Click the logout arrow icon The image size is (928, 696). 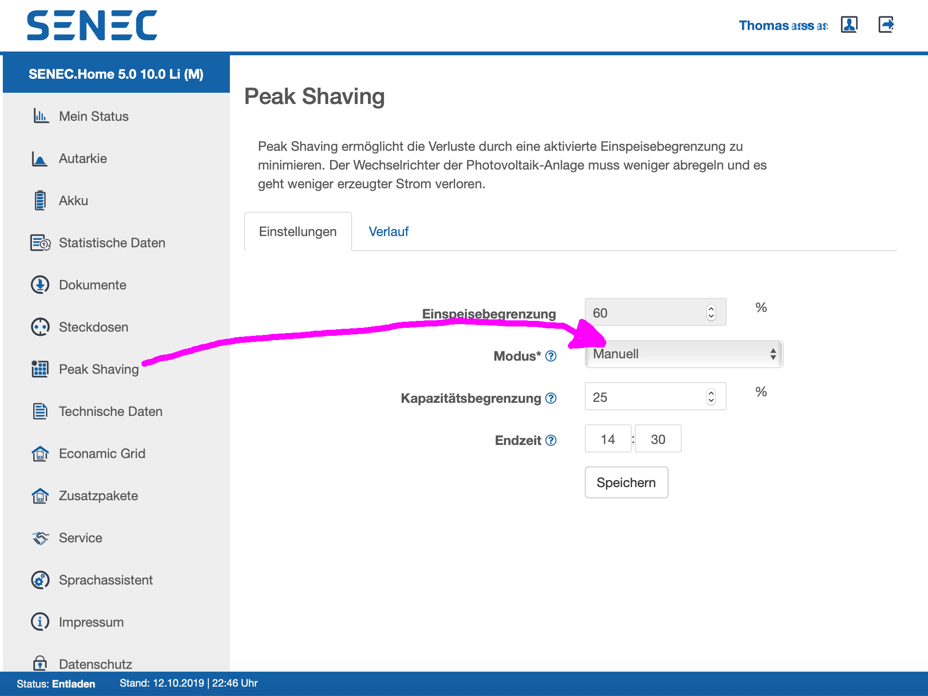point(886,24)
